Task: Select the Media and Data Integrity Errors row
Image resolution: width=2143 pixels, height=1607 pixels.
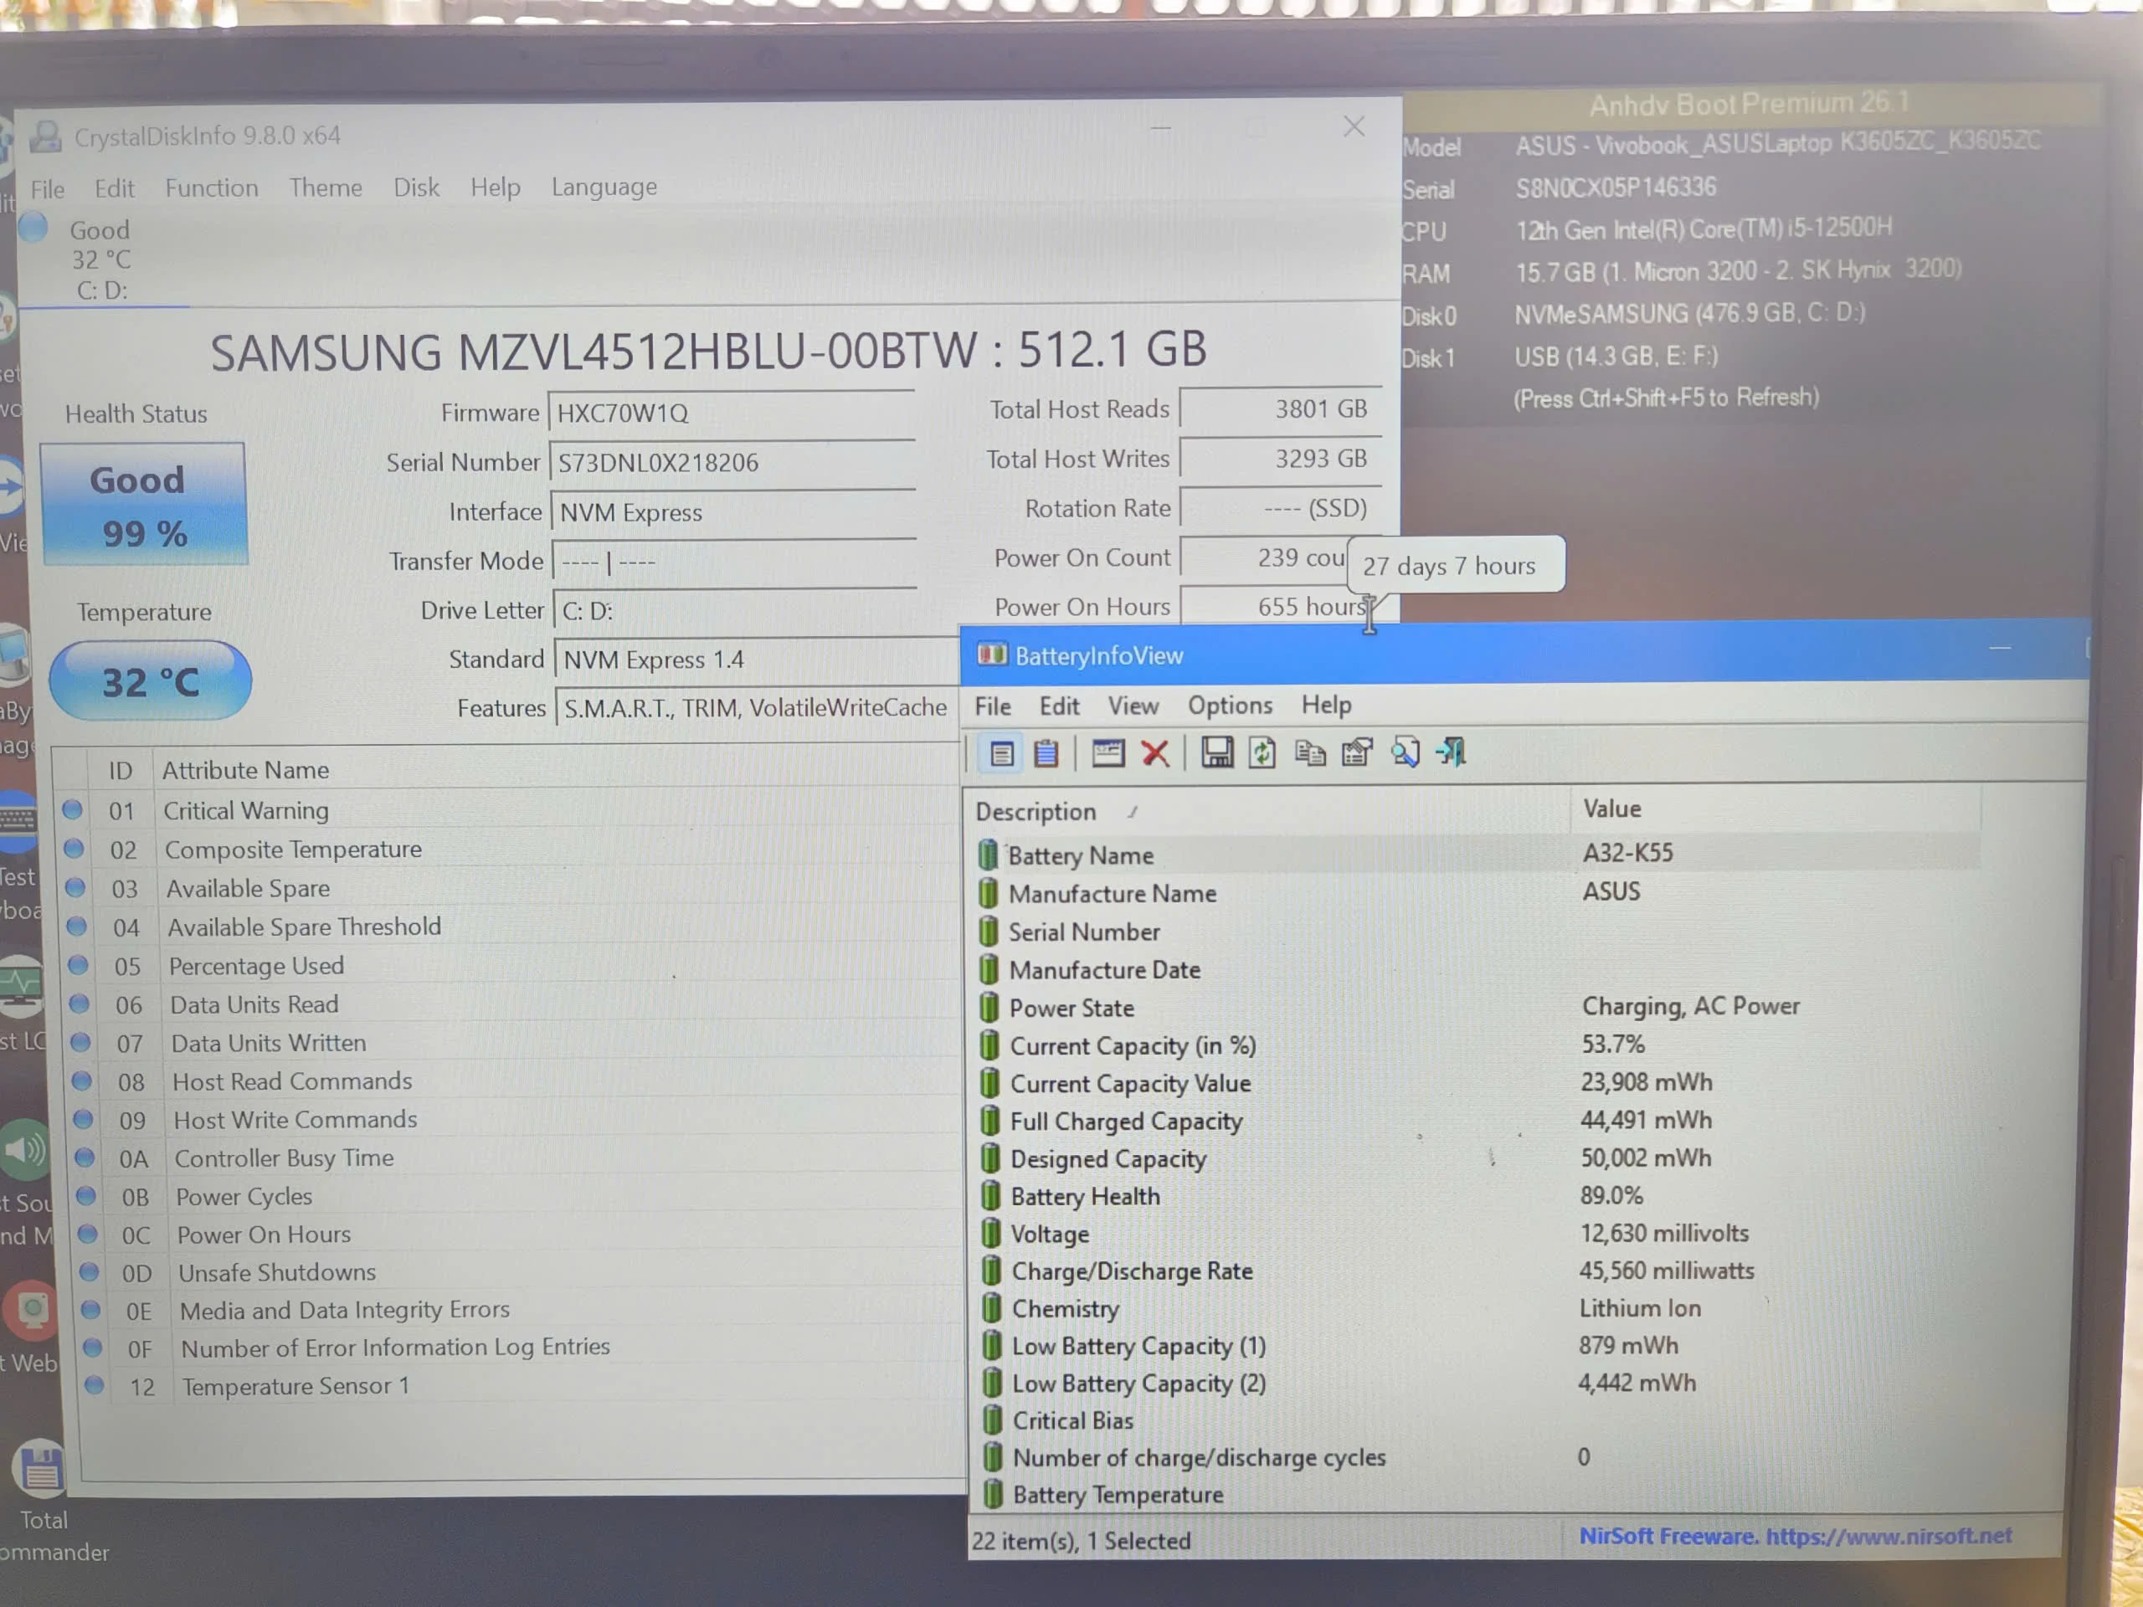Action: tap(518, 1311)
